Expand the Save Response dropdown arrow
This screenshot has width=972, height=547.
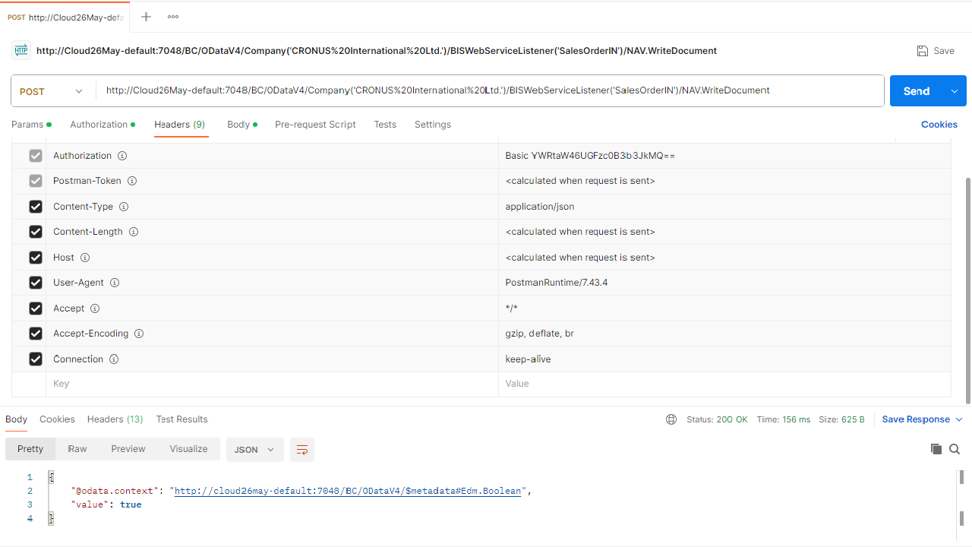pyautogui.click(x=958, y=419)
